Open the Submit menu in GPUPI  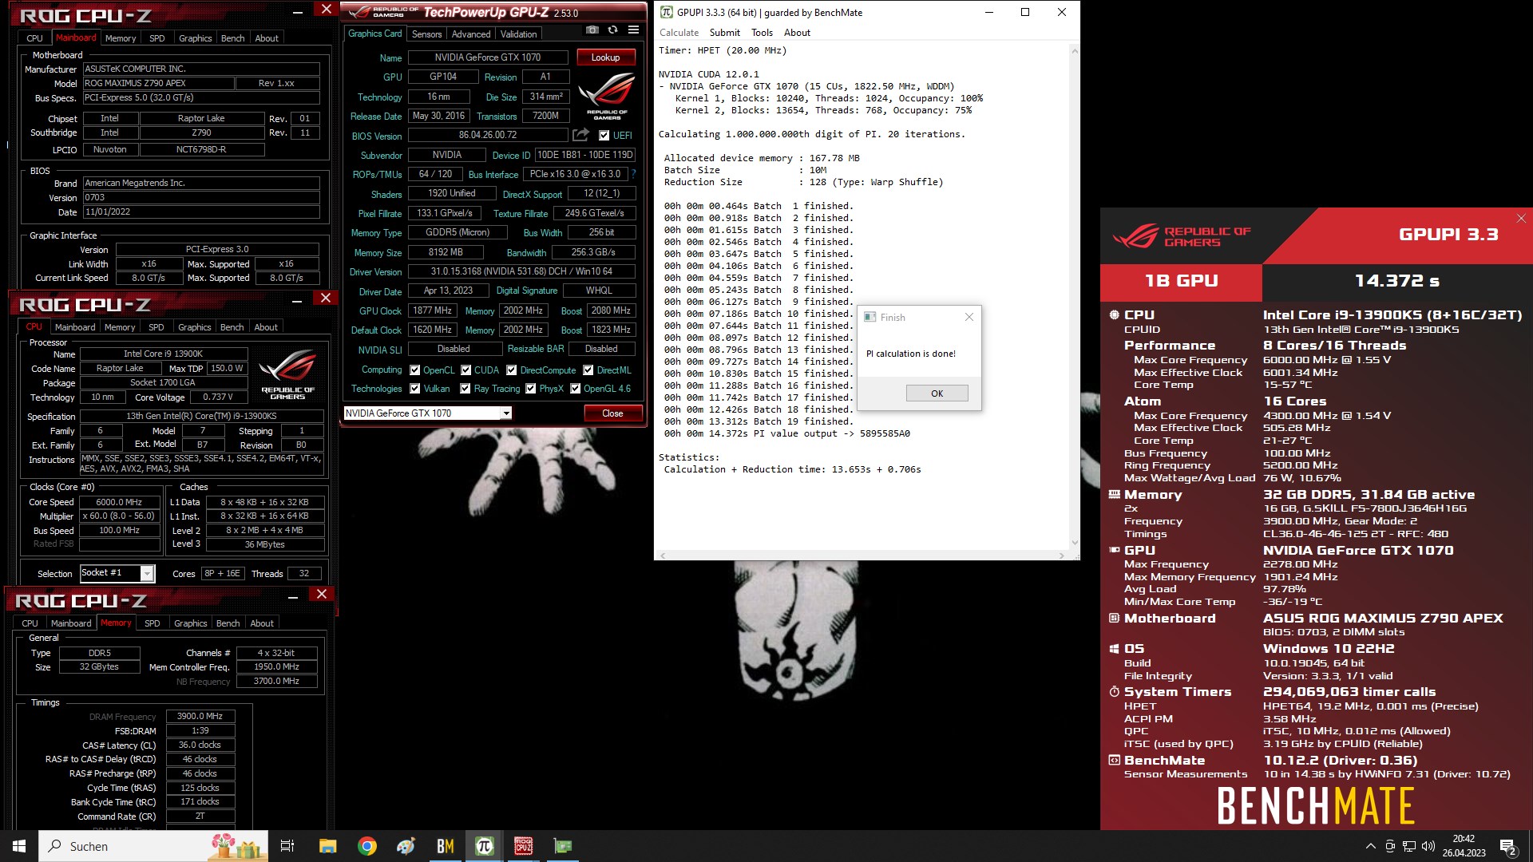724,33
